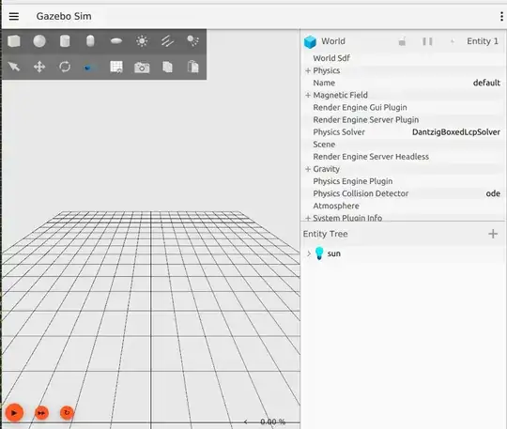The image size is (507, 429).
Task: Click the Gazebo Sim title
Action: point(64,16)
